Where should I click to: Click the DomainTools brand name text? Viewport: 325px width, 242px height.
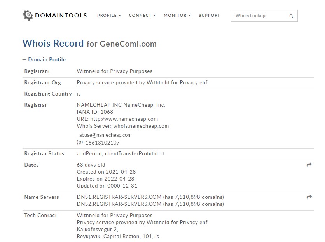tap(61, 16)
